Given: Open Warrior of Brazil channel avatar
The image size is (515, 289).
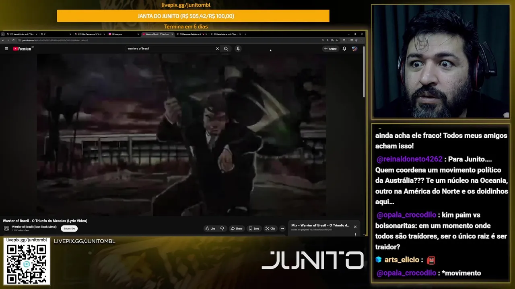Looking at the screenshot, I should tap(6, 228).
